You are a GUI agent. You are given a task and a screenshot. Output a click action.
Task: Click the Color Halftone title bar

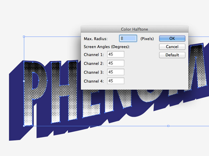click(x=134, y=29)
